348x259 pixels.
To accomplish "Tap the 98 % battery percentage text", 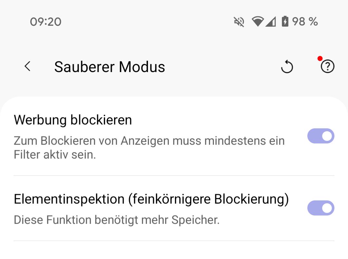I will [305, 22].
